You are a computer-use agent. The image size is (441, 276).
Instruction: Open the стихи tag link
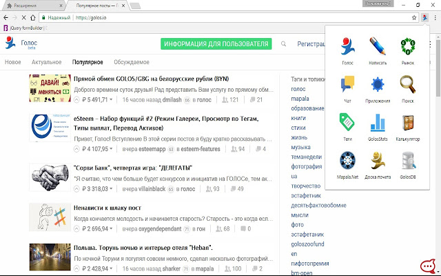pos(298,128)
